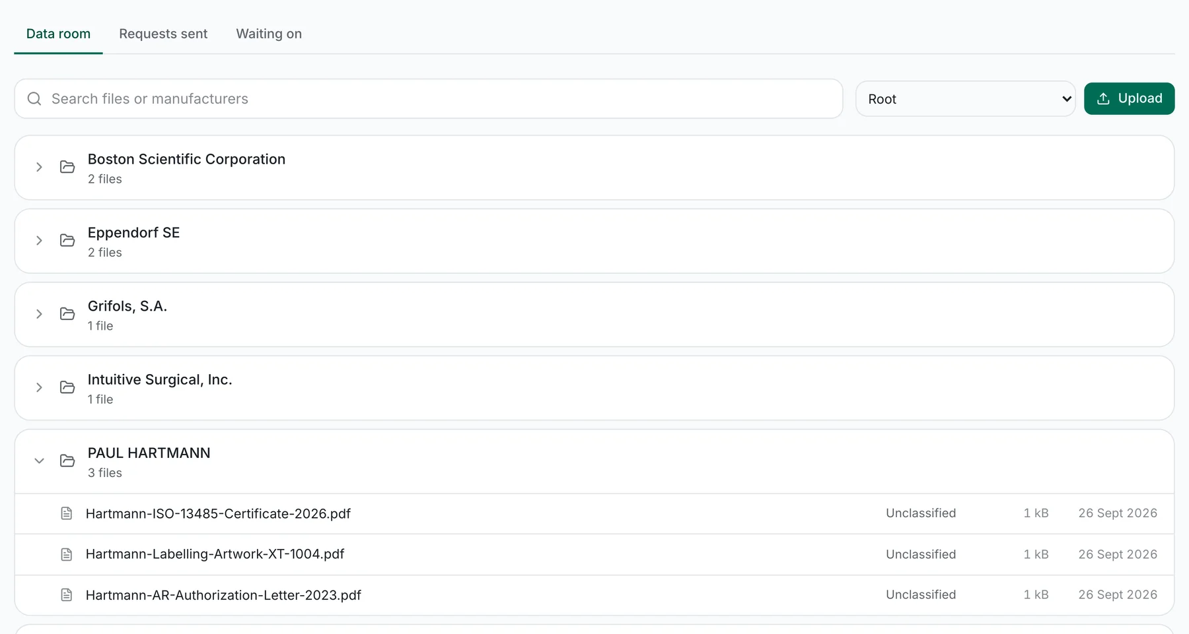Image resolution: width=1189 pixels, height=634 pixels.
Task: Collapse the PAUL HARTMANN folder chevron
Action: pyautogui.click(x=39, y=460)
